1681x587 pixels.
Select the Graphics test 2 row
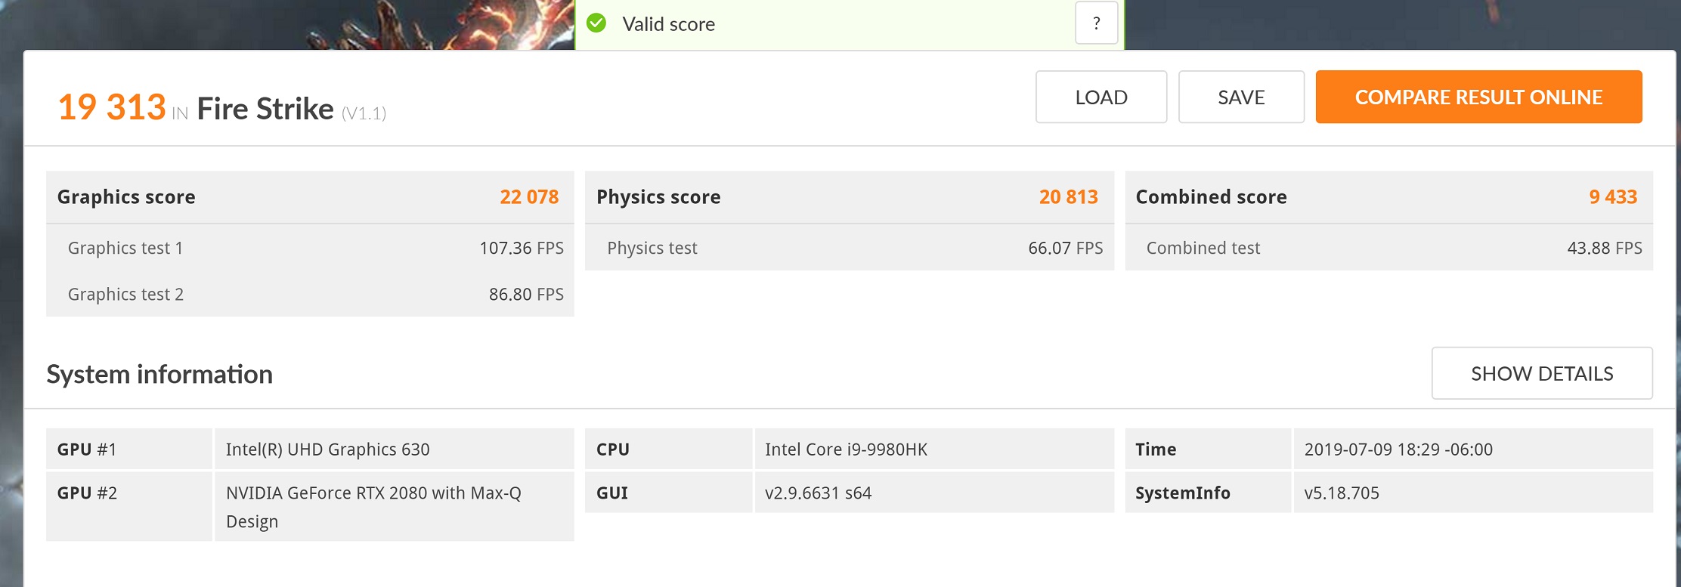pyautogui.click(x=310, y=294)
